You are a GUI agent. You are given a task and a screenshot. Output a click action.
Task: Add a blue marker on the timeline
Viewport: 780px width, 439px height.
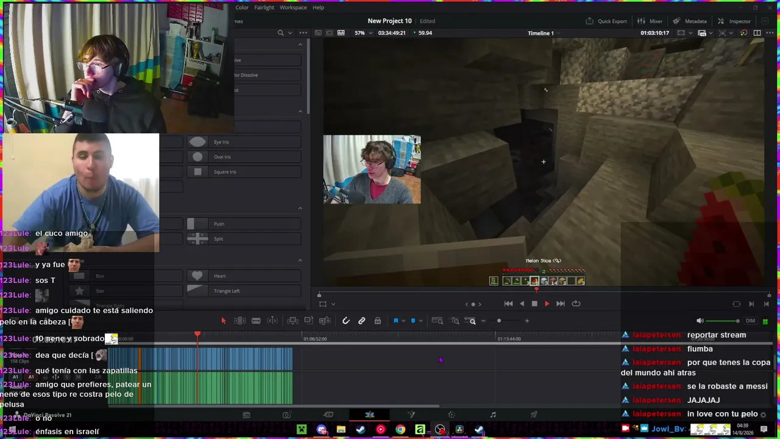click(413, 321)
